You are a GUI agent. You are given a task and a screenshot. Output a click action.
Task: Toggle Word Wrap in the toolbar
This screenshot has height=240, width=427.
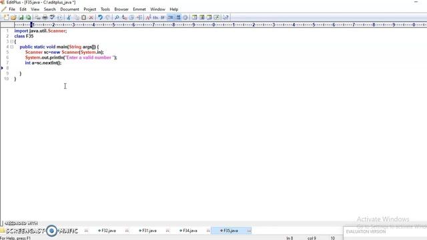tap(171, 17)
